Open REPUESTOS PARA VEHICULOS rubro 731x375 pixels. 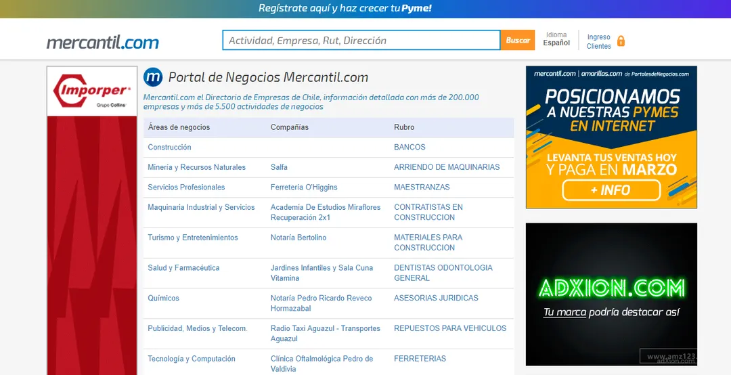[450, 328]
